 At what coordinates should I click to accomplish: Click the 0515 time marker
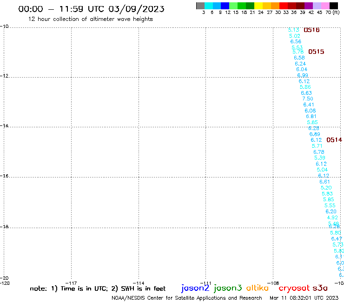[316, 52]
